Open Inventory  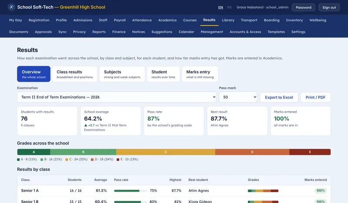tap(294, 20)
